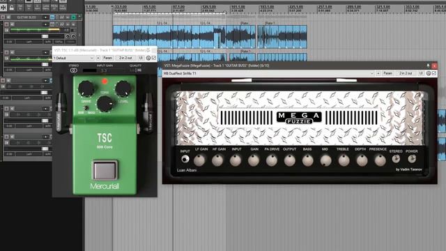Screen dimensions: 446x251
Task: Click the left pan knob of second track
Action: (x=68, y=36)
